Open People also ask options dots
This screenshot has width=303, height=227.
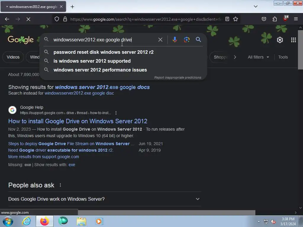click(x=60, y=185)
